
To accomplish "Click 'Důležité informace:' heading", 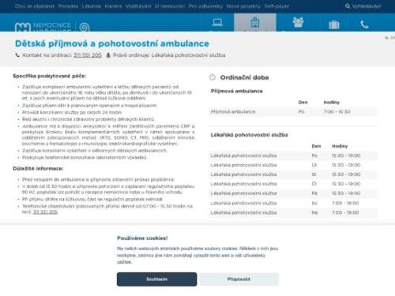I will pyautogui.click(x=38, y=168).
